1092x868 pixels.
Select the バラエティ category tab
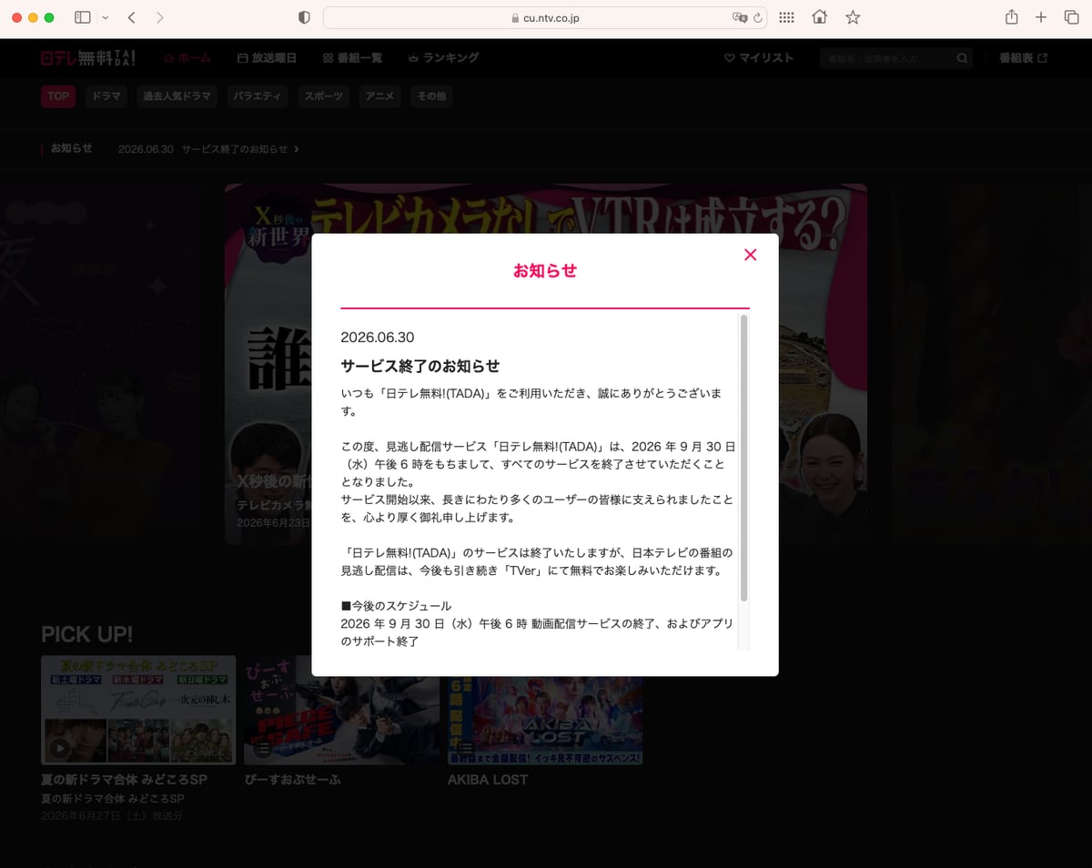(x=258, y=96)
